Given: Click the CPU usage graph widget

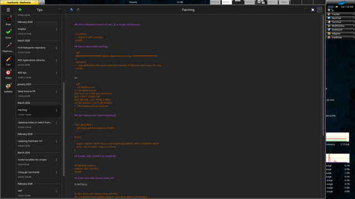Looking at the screenshot, I should pos(338,158).
